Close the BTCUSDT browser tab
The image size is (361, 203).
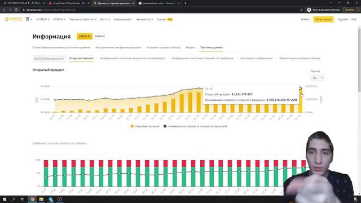(x=43, y=3)
